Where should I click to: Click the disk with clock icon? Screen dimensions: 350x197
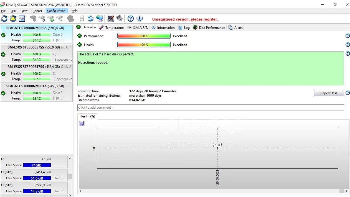[x=42, y=19]
